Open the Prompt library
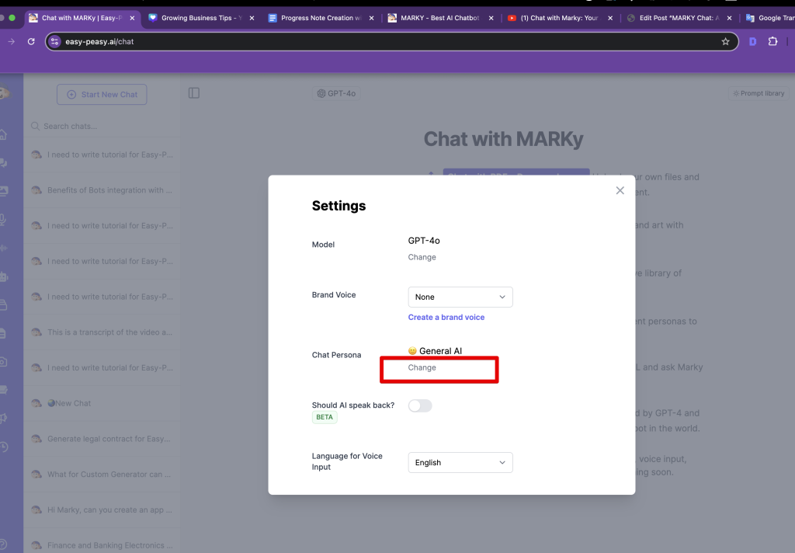 pos(758,93)
